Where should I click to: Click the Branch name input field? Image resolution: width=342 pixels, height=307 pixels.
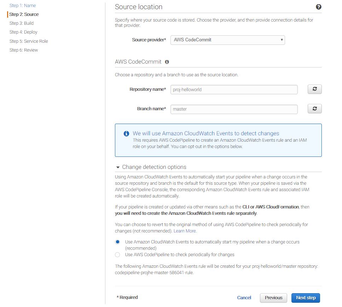pos(234,109)
